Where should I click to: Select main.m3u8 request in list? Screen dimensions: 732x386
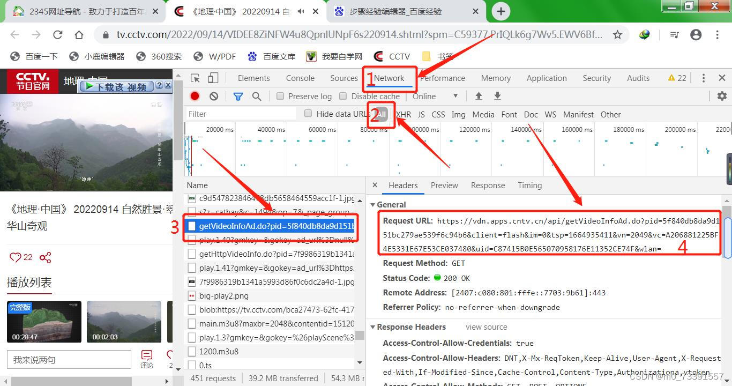270,324
